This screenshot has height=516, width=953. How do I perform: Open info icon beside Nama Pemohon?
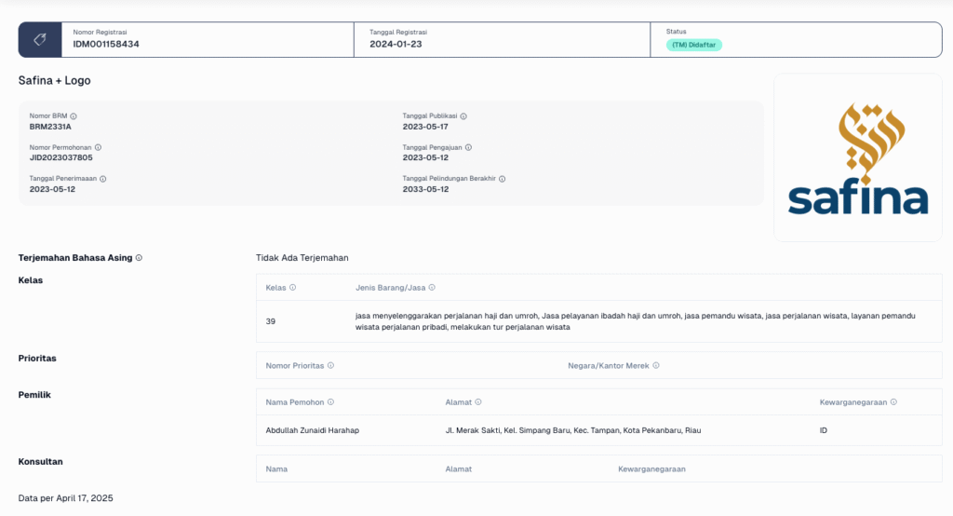[330, 402]
